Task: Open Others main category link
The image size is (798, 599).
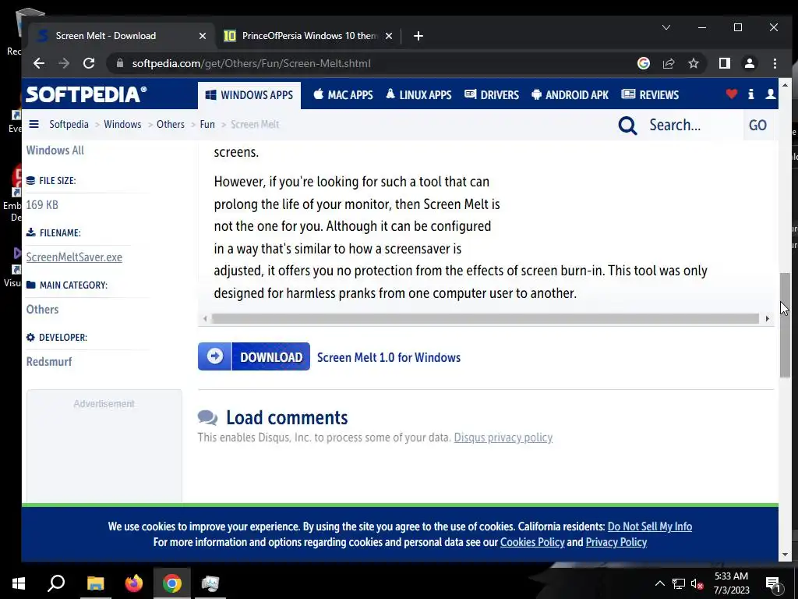Action: click(x=42, y=309)
